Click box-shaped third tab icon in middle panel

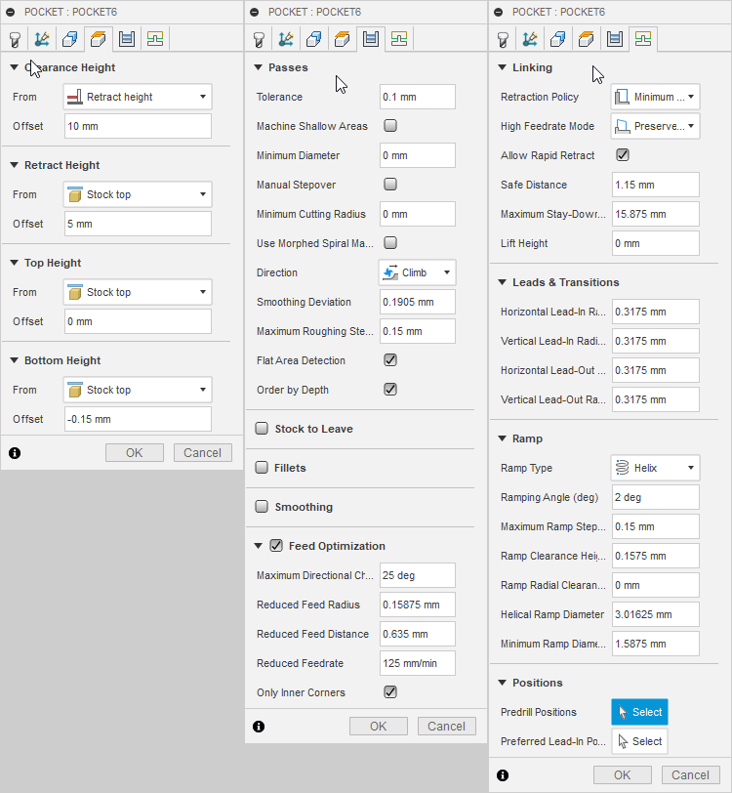[x=314, y=39]
